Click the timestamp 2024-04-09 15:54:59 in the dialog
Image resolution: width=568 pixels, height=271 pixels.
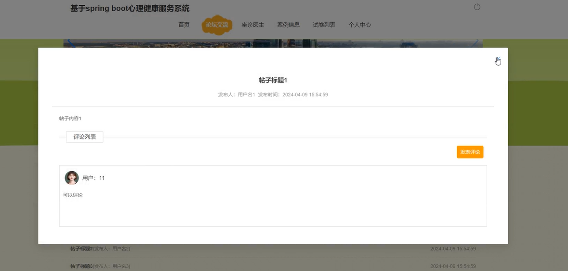[x=305, y=95]
